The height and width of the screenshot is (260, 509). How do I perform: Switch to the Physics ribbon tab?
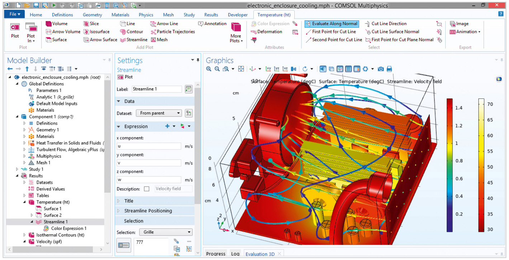pyautogui.click(x=146, y=15)
